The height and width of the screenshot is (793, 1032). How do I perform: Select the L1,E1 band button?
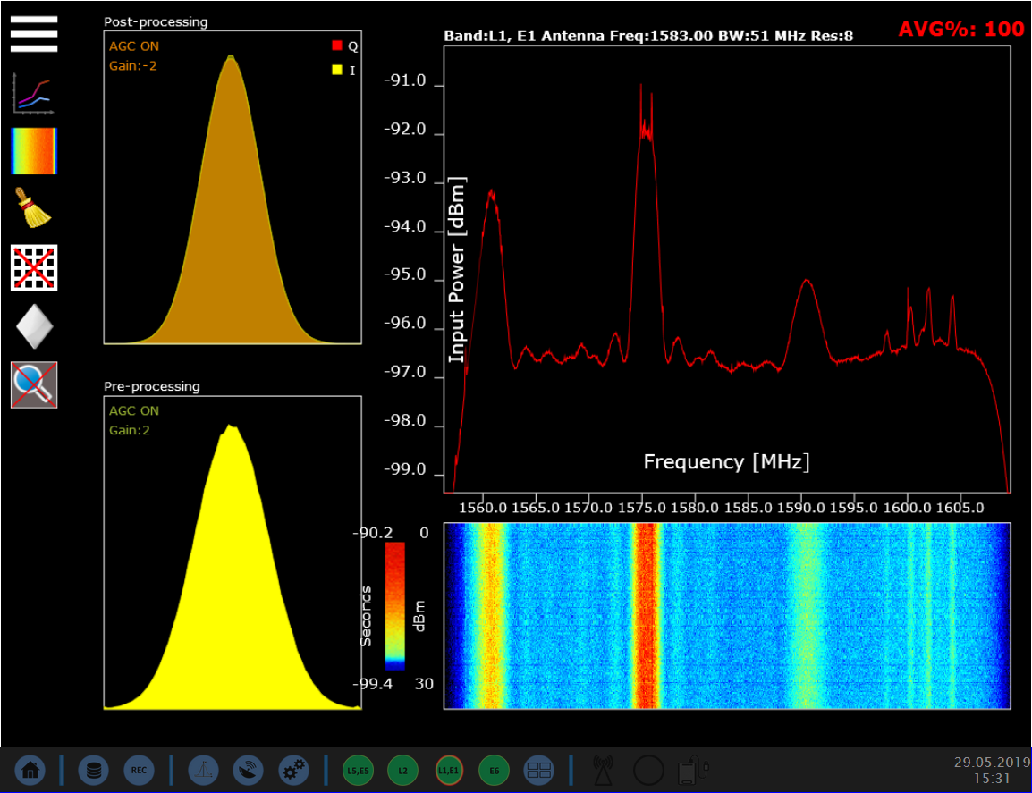[449, 771]
